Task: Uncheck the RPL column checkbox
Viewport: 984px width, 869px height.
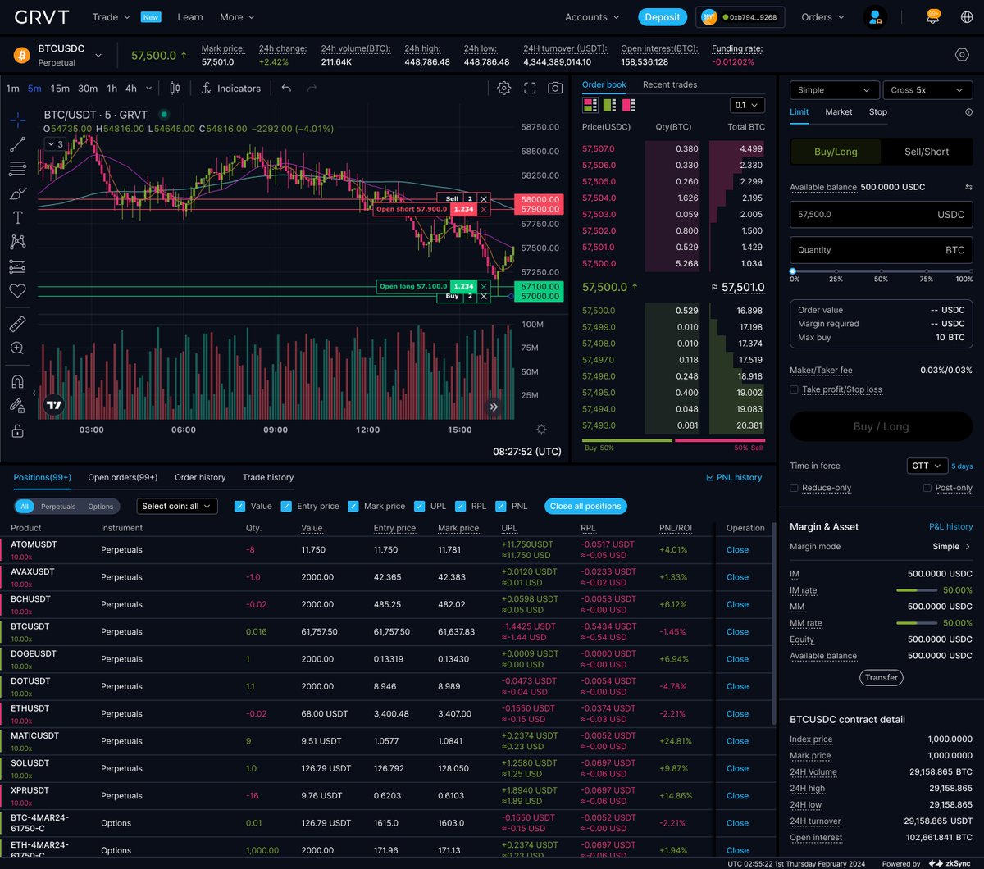Action: (x=461, y=507)
